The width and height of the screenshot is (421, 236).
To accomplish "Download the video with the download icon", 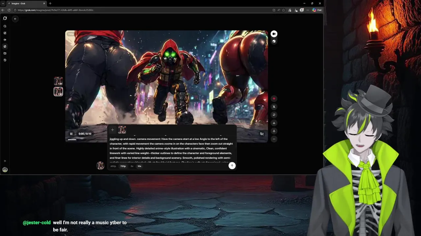I will pos(274,123).
